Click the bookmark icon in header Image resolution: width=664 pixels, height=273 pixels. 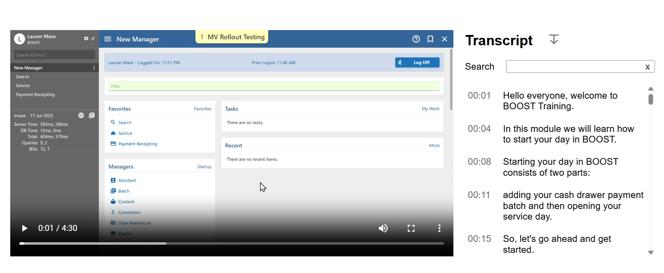(430, 39)
